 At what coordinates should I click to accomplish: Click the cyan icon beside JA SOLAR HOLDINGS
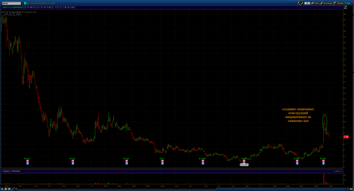click(x=25, y=3)
